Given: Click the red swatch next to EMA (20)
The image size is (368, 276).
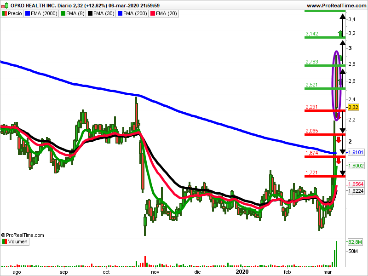Looking at the screenshot, I should [153, 14].
